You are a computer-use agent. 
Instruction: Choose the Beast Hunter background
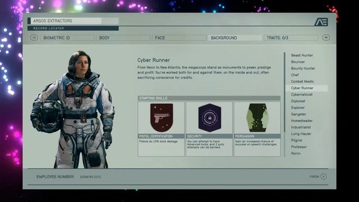click(x=302, y=55)
